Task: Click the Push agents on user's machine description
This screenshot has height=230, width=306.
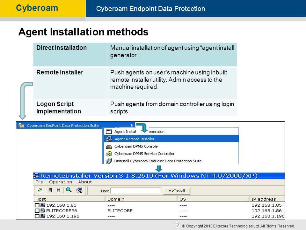Action: pyautogui.click(x=169, y=80)
